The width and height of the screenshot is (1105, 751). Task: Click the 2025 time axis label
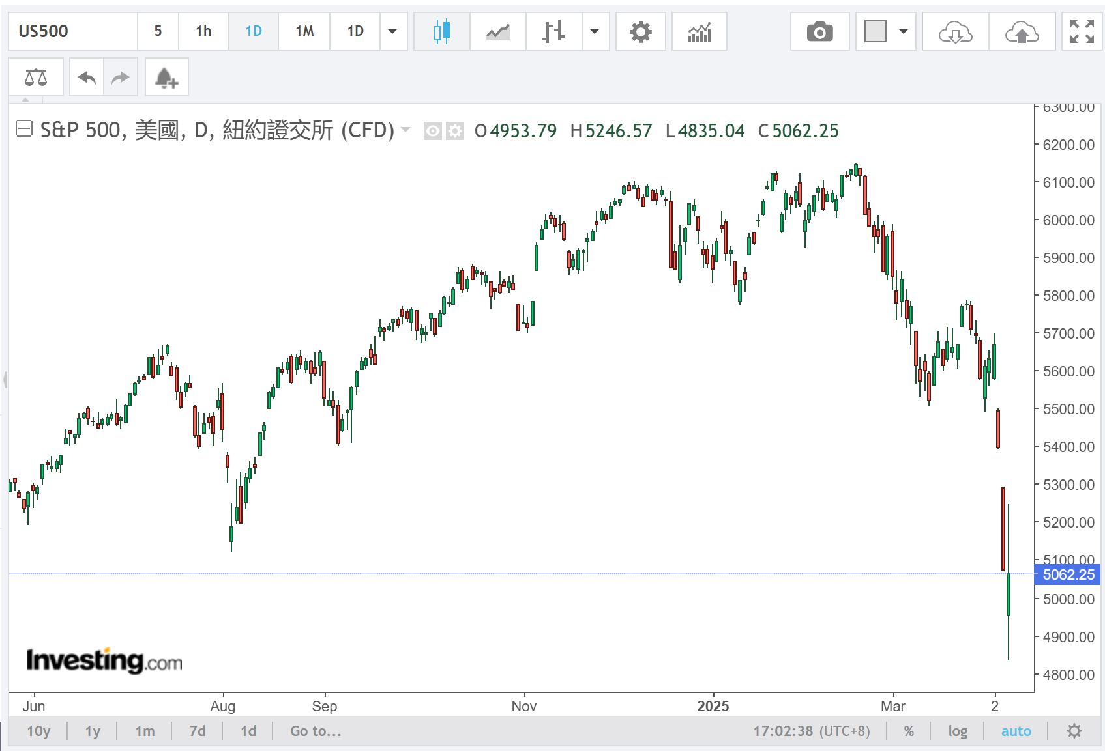[713, 706]
